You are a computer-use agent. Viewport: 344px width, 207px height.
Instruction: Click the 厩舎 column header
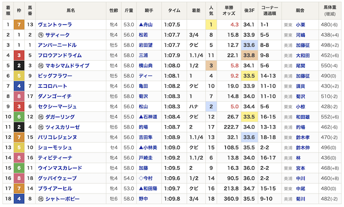click(x=300, y=10)
